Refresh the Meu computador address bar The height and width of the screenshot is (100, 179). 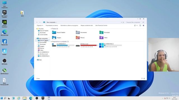pos(123,22)
